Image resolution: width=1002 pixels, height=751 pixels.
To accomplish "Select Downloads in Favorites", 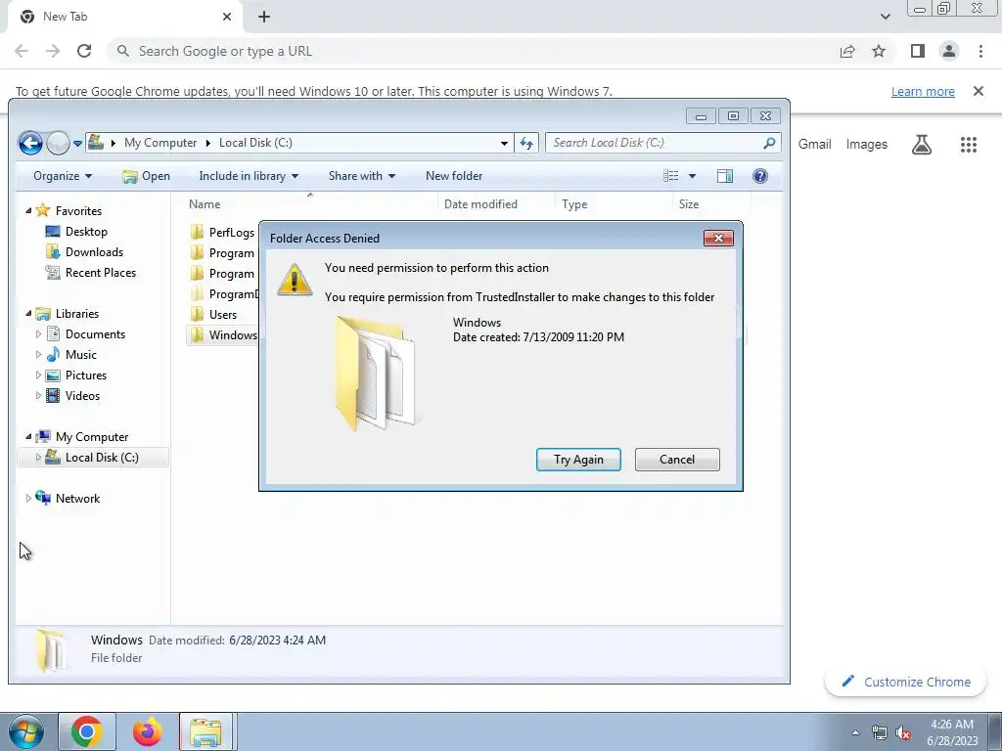I will pos(94,252).
